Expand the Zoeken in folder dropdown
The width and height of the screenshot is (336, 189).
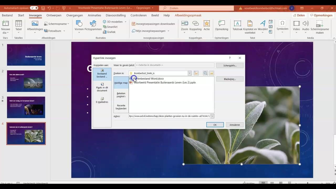(x=190, y=73)
